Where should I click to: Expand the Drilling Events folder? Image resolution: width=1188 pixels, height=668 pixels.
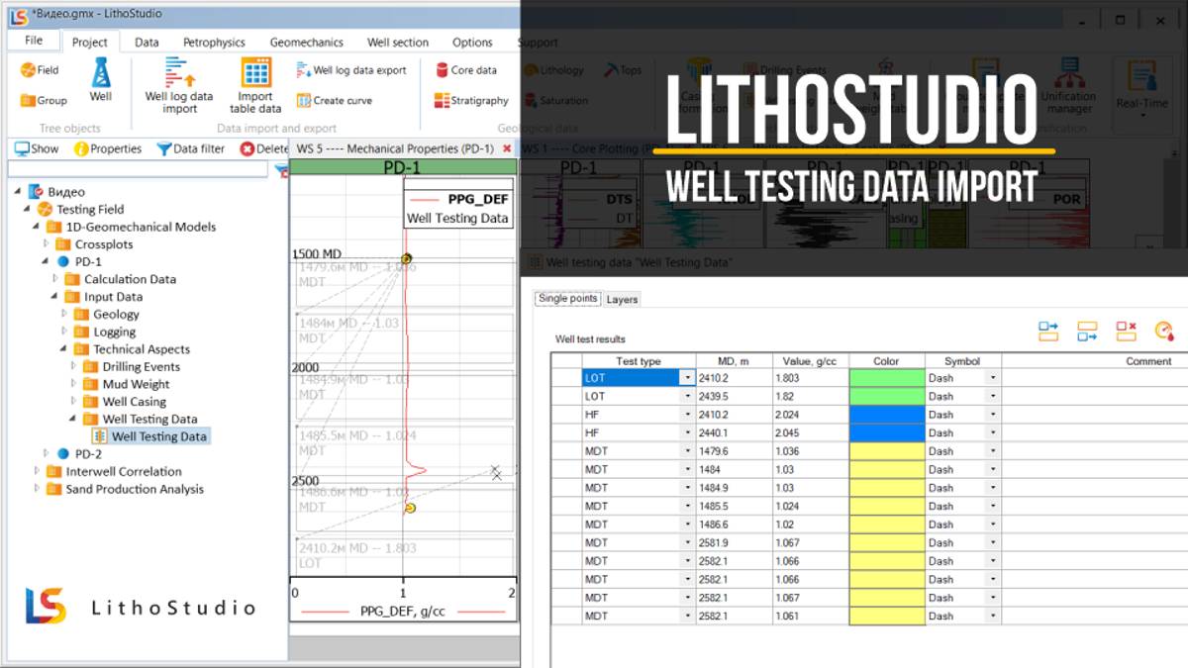tap(73, 367)
